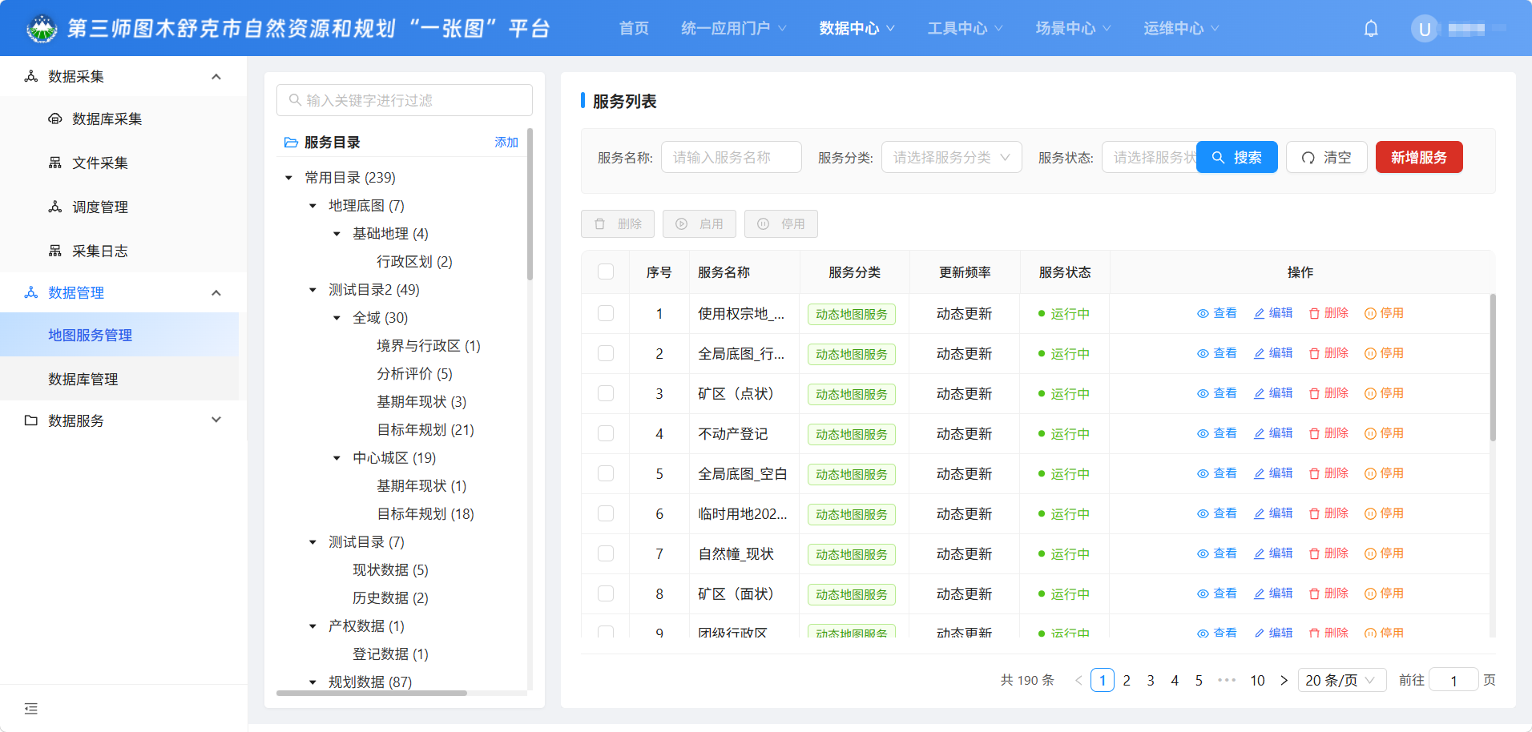Go to next page arrow
The image size is (1532, 732).
click(x=1284, y=680)
